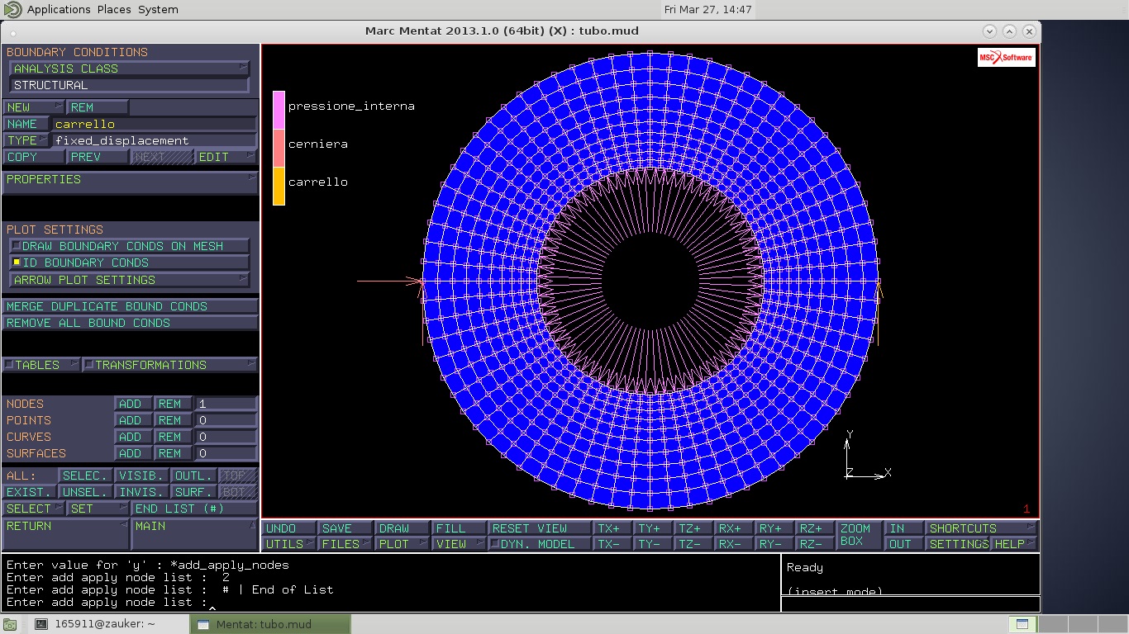This screenshot has height=634, width=1129.
Task: Click ADD in the SURFACES row
Action: coord(133,453)
